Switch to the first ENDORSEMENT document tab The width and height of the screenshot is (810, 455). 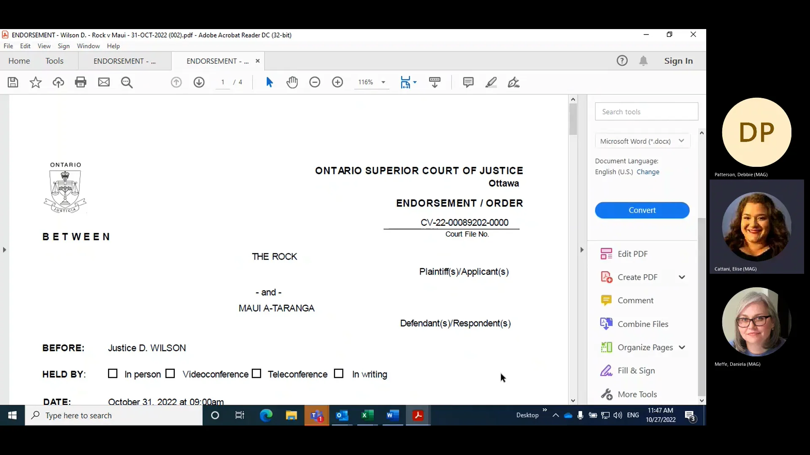click(124, 61)
